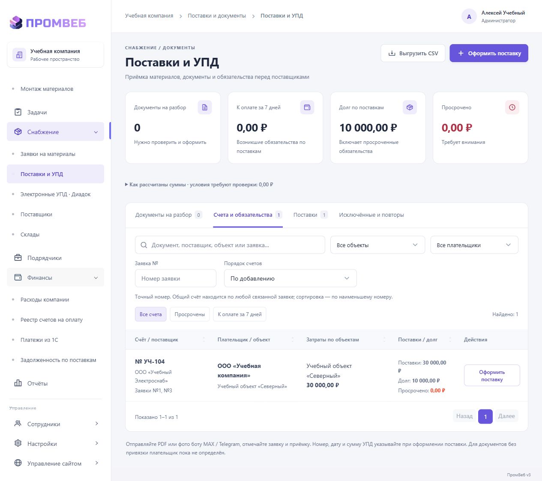Image resolution: width=542 pixels, height=481 pixels.
Task: Open the Учебная компания breadcrumb link
Action: click(x=149, y=16)
